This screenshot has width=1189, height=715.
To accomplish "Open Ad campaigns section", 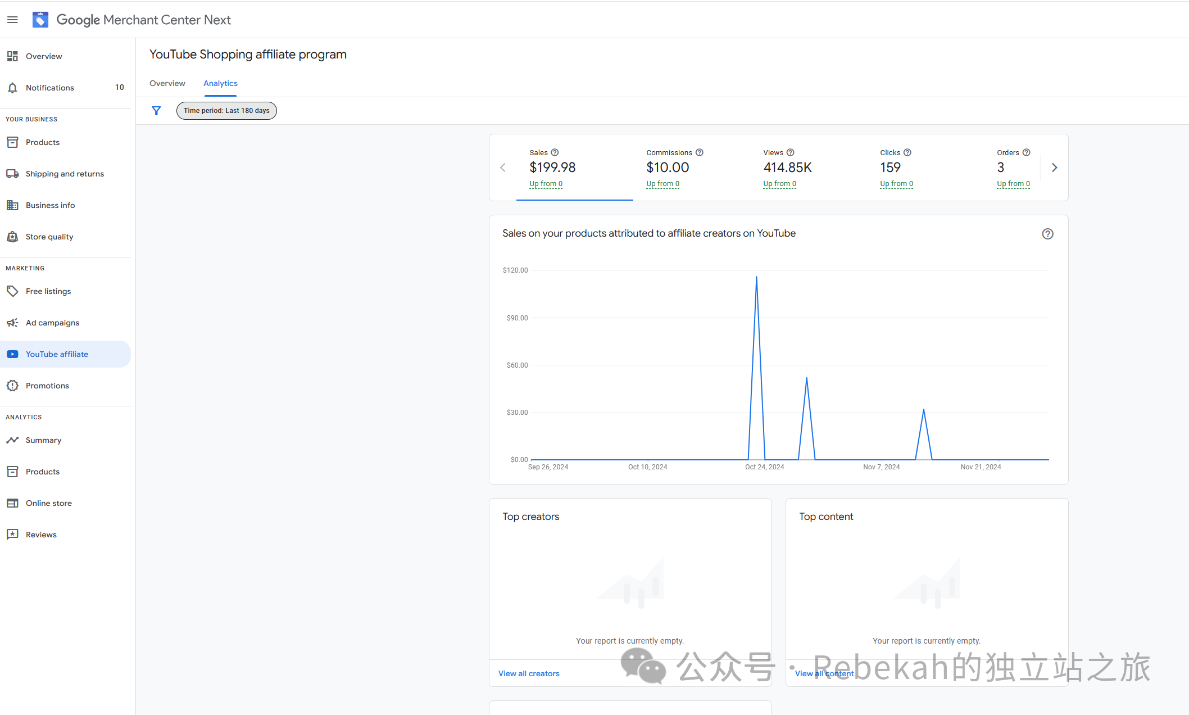I will tap(65, 323).
